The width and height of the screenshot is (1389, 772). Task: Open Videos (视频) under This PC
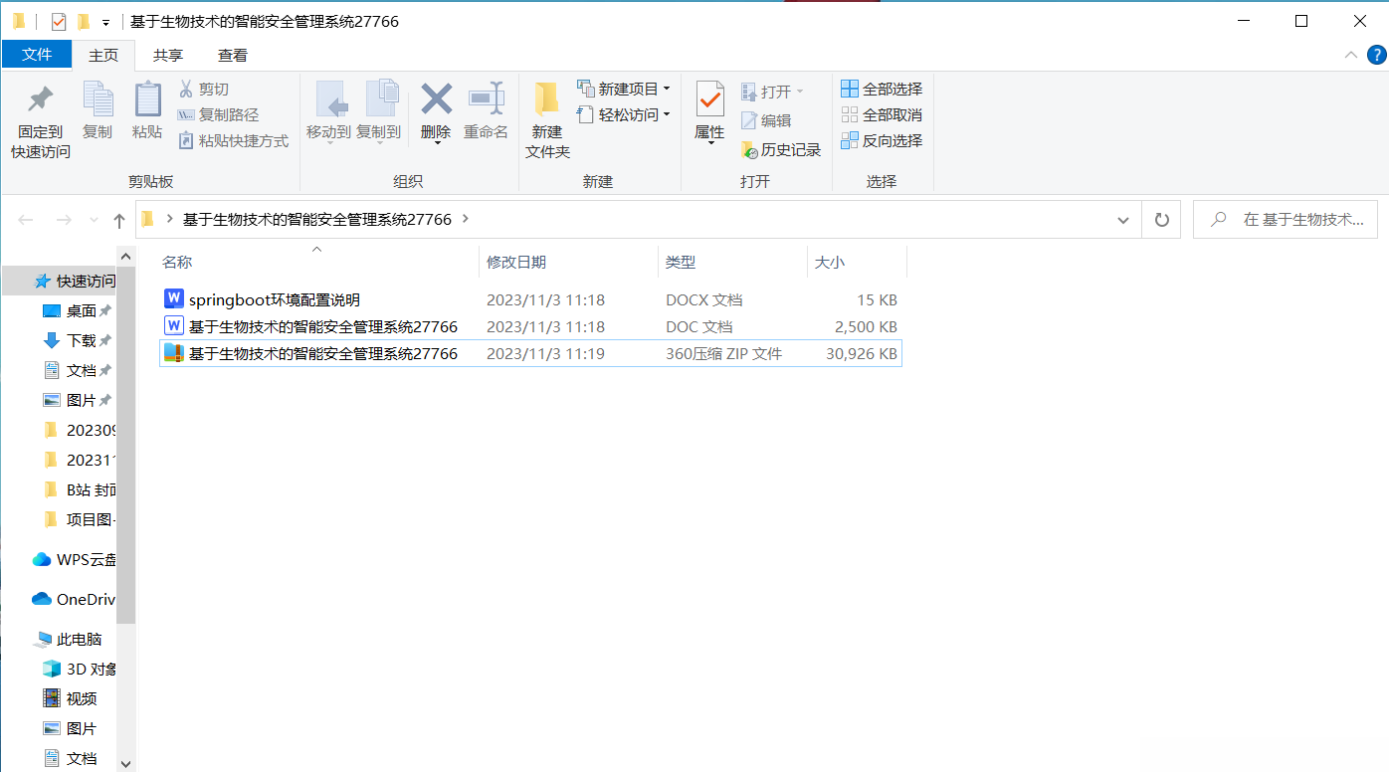[70, 698]
